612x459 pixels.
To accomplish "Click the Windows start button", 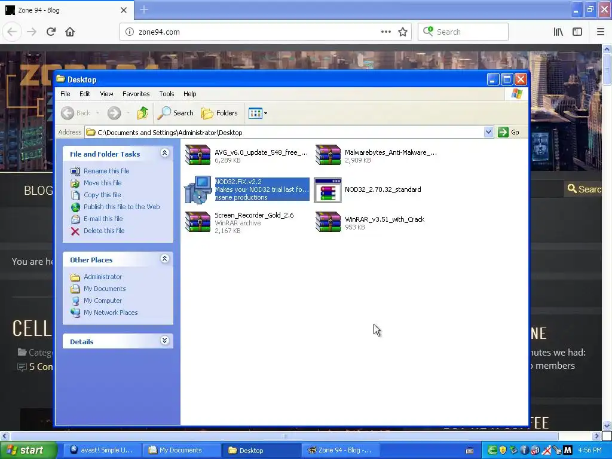I will [x=28, y=451].
